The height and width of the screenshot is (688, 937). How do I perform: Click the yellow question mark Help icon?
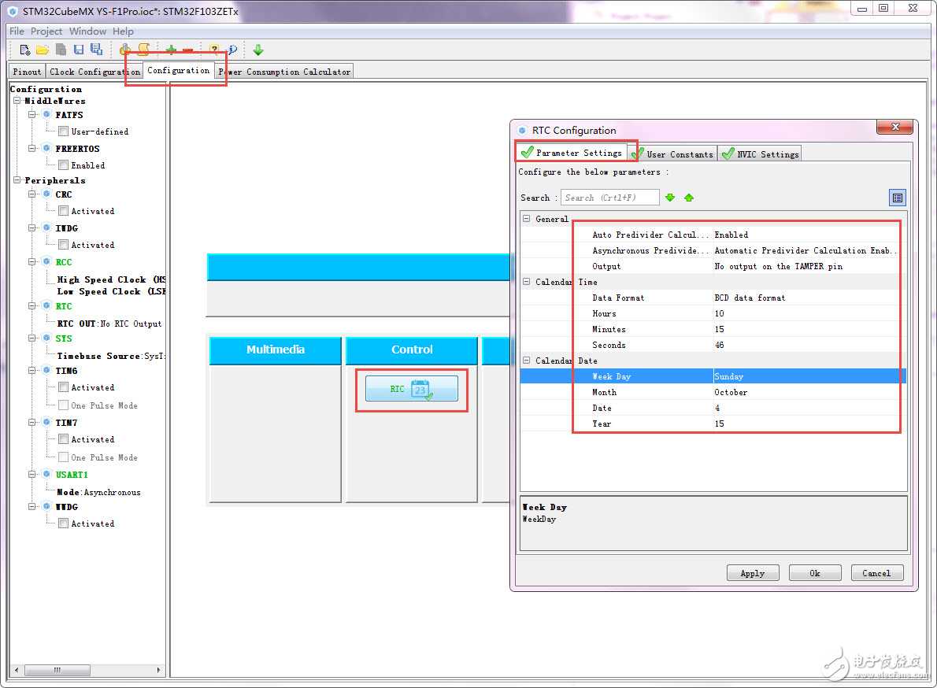click(214, 50)
